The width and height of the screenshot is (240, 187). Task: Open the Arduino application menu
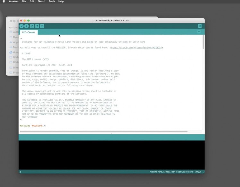tap(13, 1)
